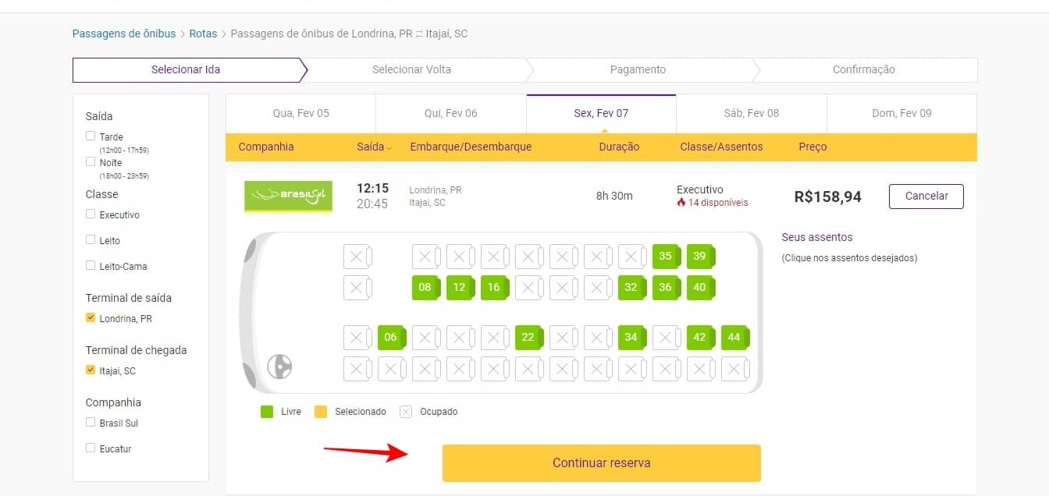The image size is (1049, 496).
Task: Sort results by Saída column arrow
Action: click(x=389, y=147)
